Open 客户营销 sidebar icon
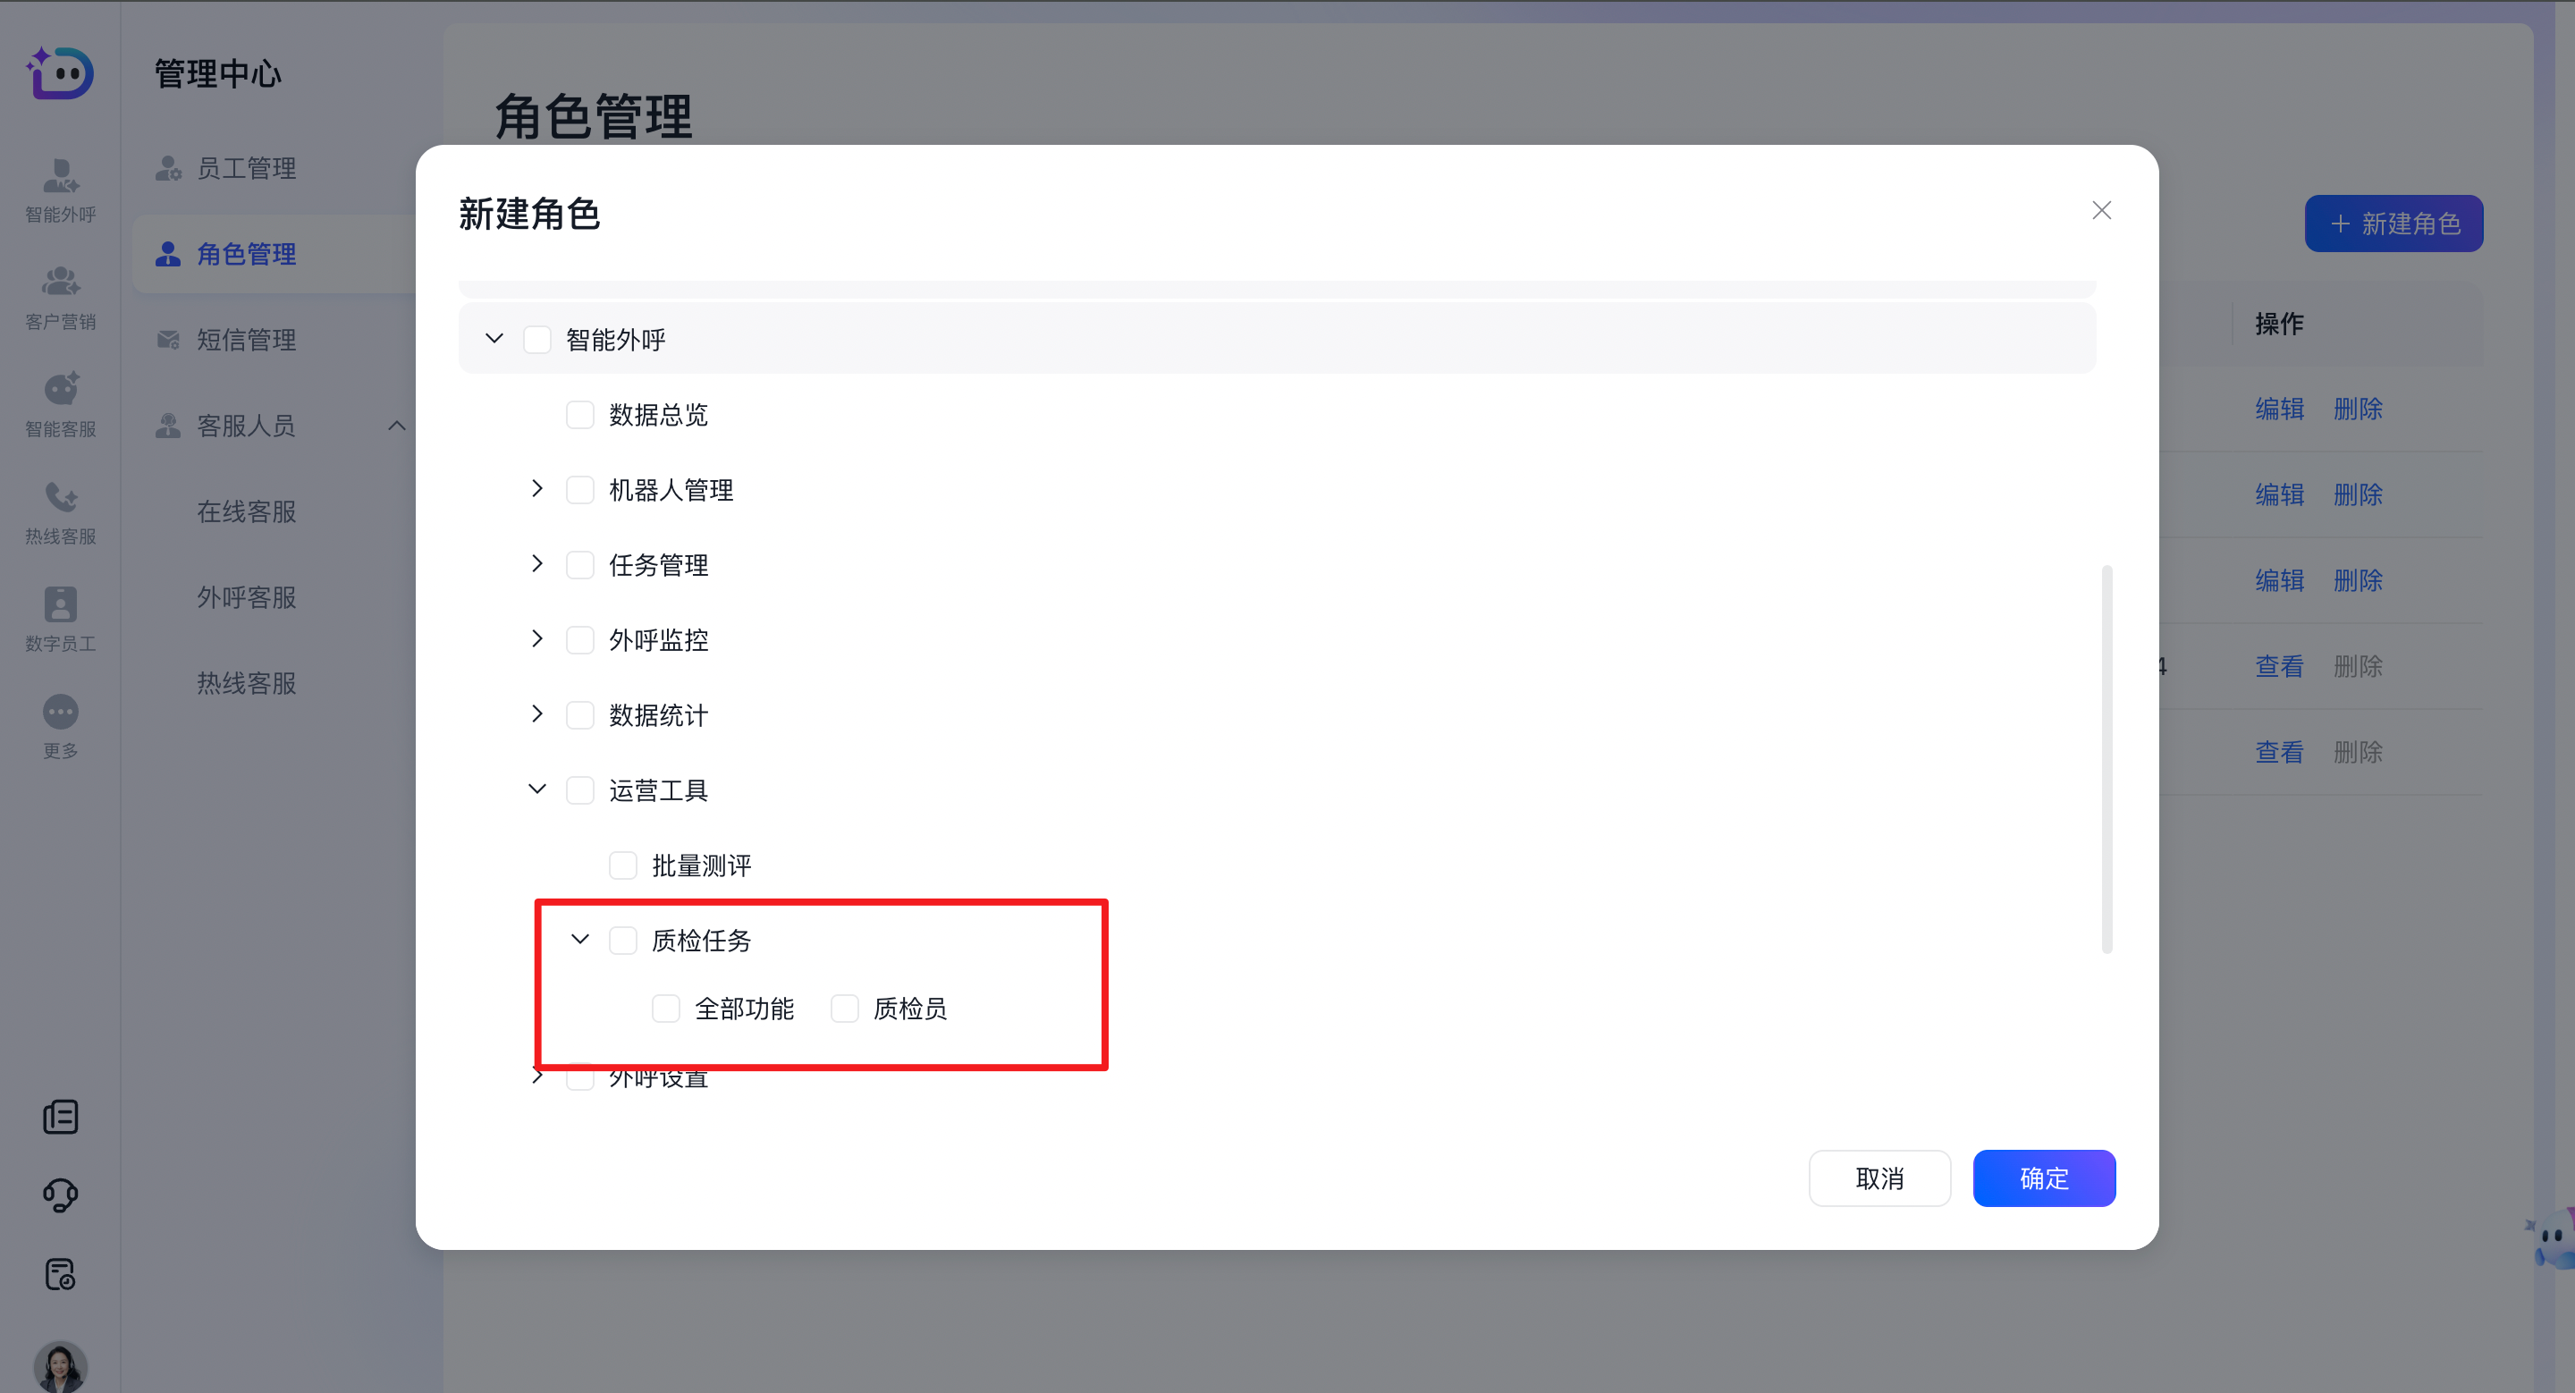 (x=60, y=297)
